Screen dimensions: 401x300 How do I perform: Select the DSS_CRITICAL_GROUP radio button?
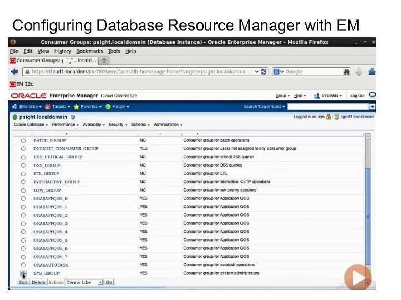pos(23,157)
